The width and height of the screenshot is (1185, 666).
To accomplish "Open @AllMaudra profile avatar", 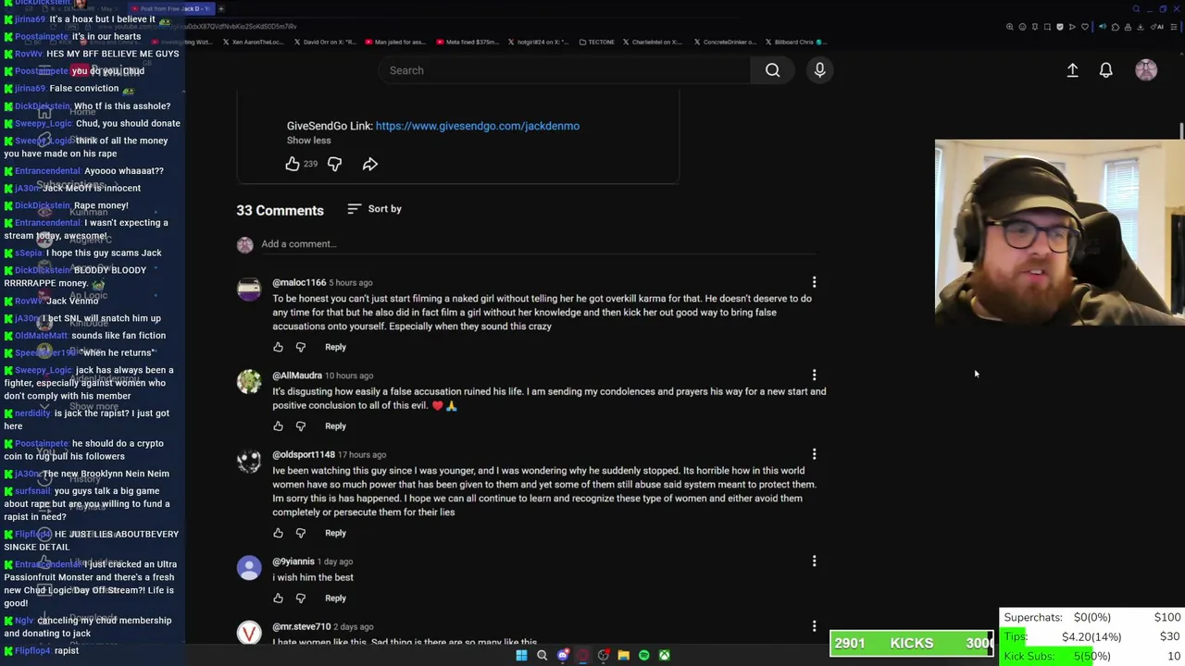I will 249,382.
